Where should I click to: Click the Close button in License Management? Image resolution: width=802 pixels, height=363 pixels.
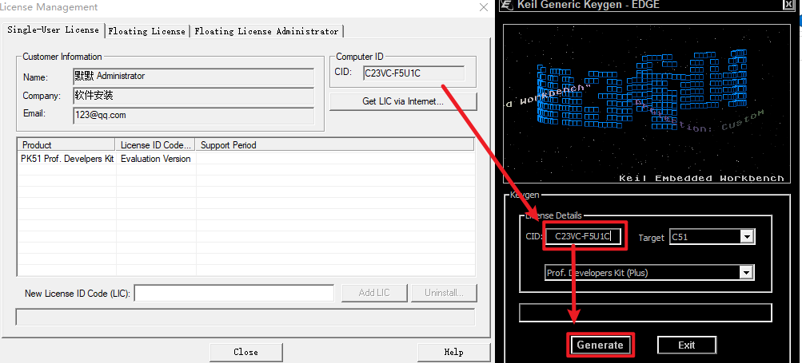tap(246, 353)
